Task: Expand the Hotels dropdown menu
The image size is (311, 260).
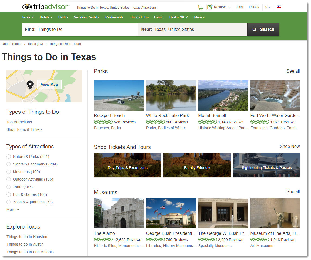Action: pos(46,17)
